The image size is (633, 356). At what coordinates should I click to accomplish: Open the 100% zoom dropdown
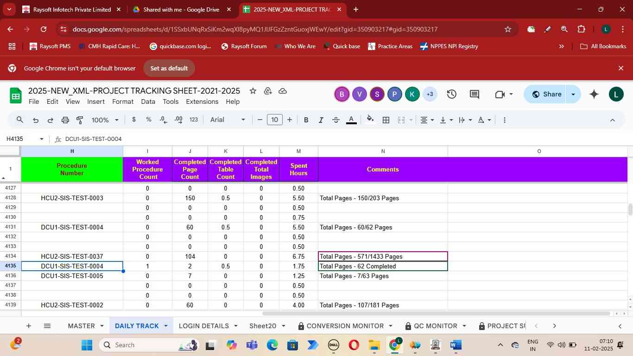click(105, 120)
